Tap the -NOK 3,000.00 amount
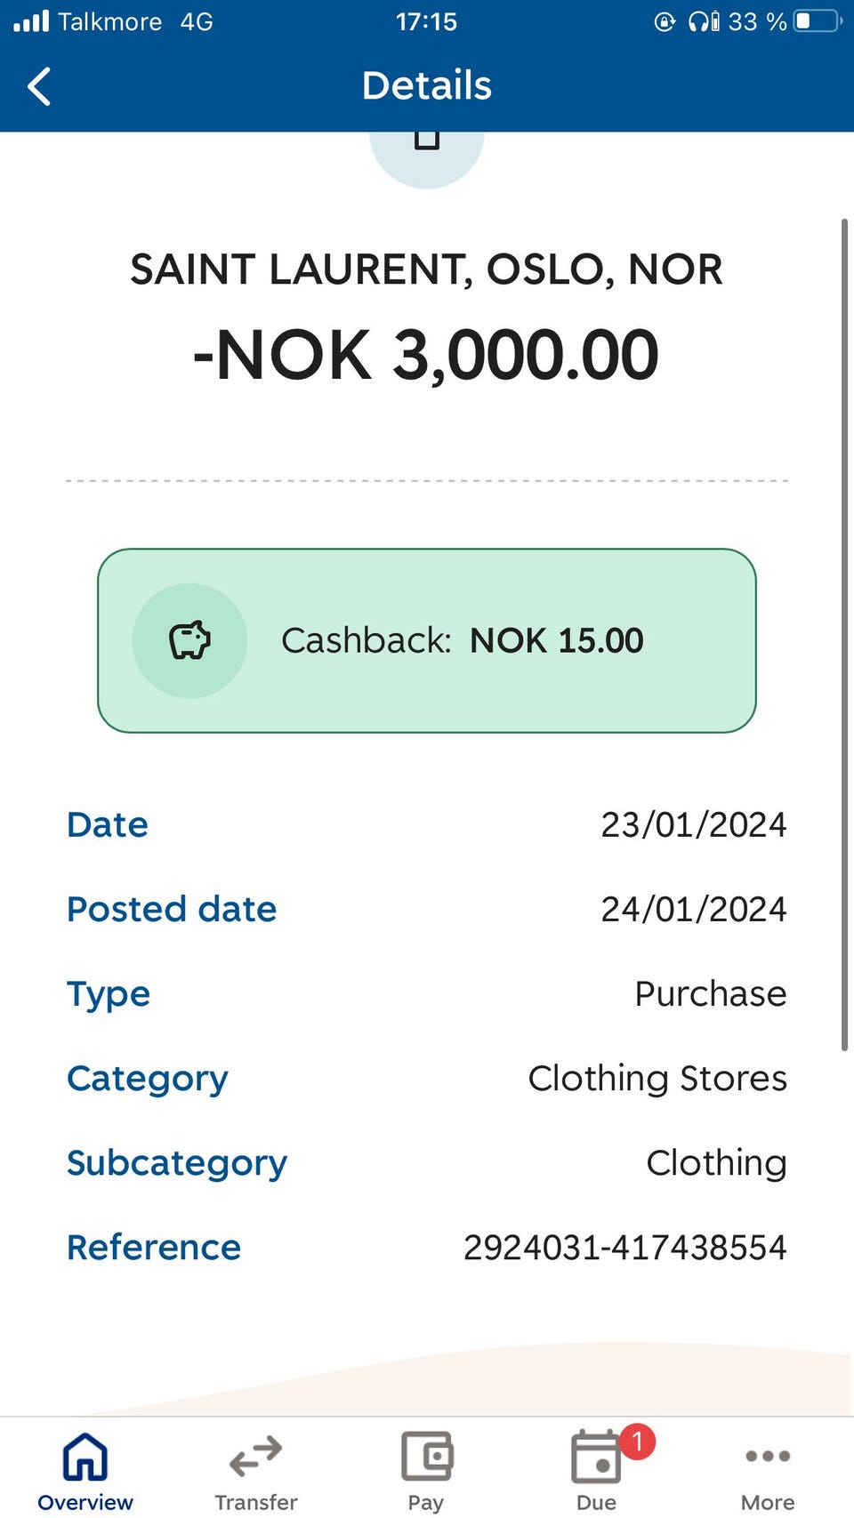The height and width of the screenshot is (1518, 854). point(427,355)
